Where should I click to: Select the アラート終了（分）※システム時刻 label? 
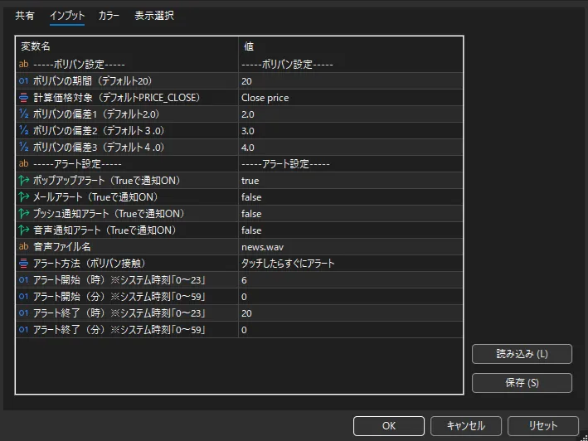point(119,330)
